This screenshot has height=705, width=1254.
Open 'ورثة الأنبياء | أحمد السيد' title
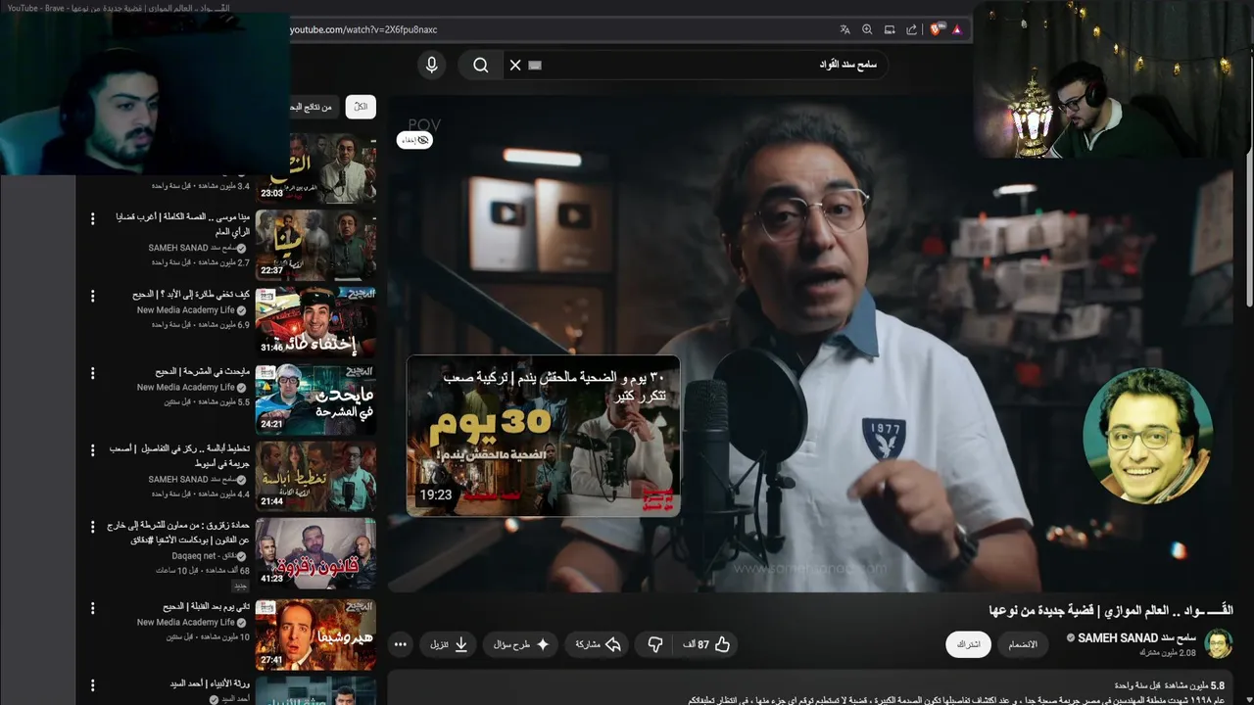click(x=210, y=682)
